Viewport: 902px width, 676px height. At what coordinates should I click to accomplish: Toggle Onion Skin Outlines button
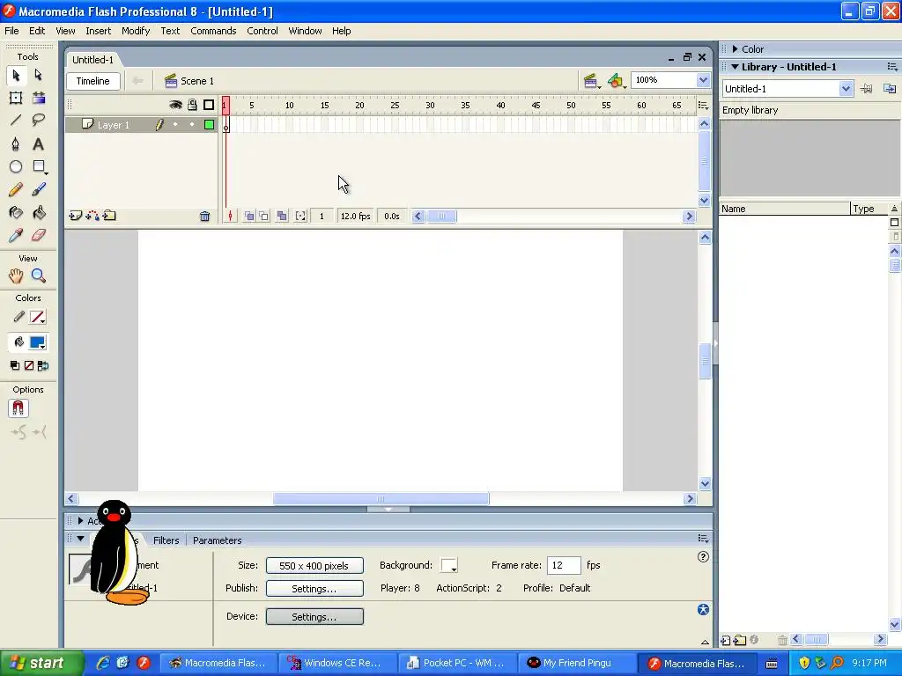pyautogui.click(x=263, y=217)
